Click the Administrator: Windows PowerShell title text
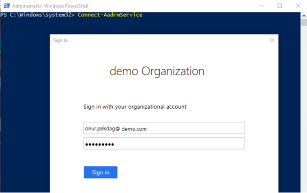This screenshot has height=193, width=307. click(50, 6)
